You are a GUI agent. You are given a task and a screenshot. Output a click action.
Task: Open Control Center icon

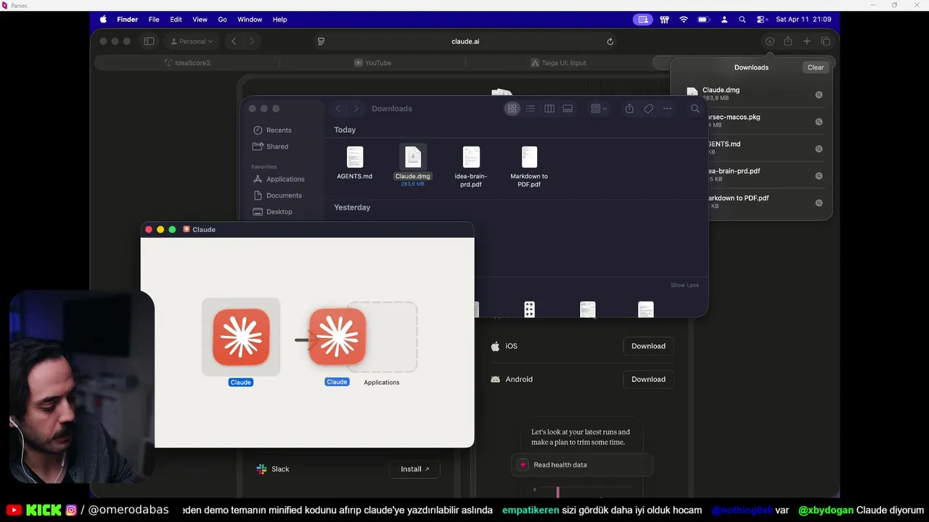761,20
